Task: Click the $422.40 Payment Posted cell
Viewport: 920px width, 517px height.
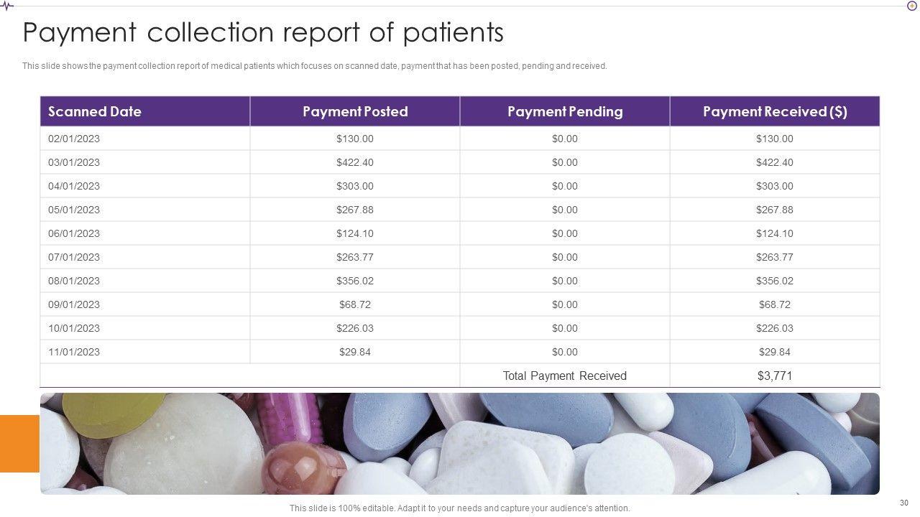Action: (355, 162)
